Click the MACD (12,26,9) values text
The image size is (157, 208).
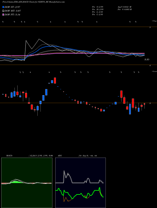(41, 156)
